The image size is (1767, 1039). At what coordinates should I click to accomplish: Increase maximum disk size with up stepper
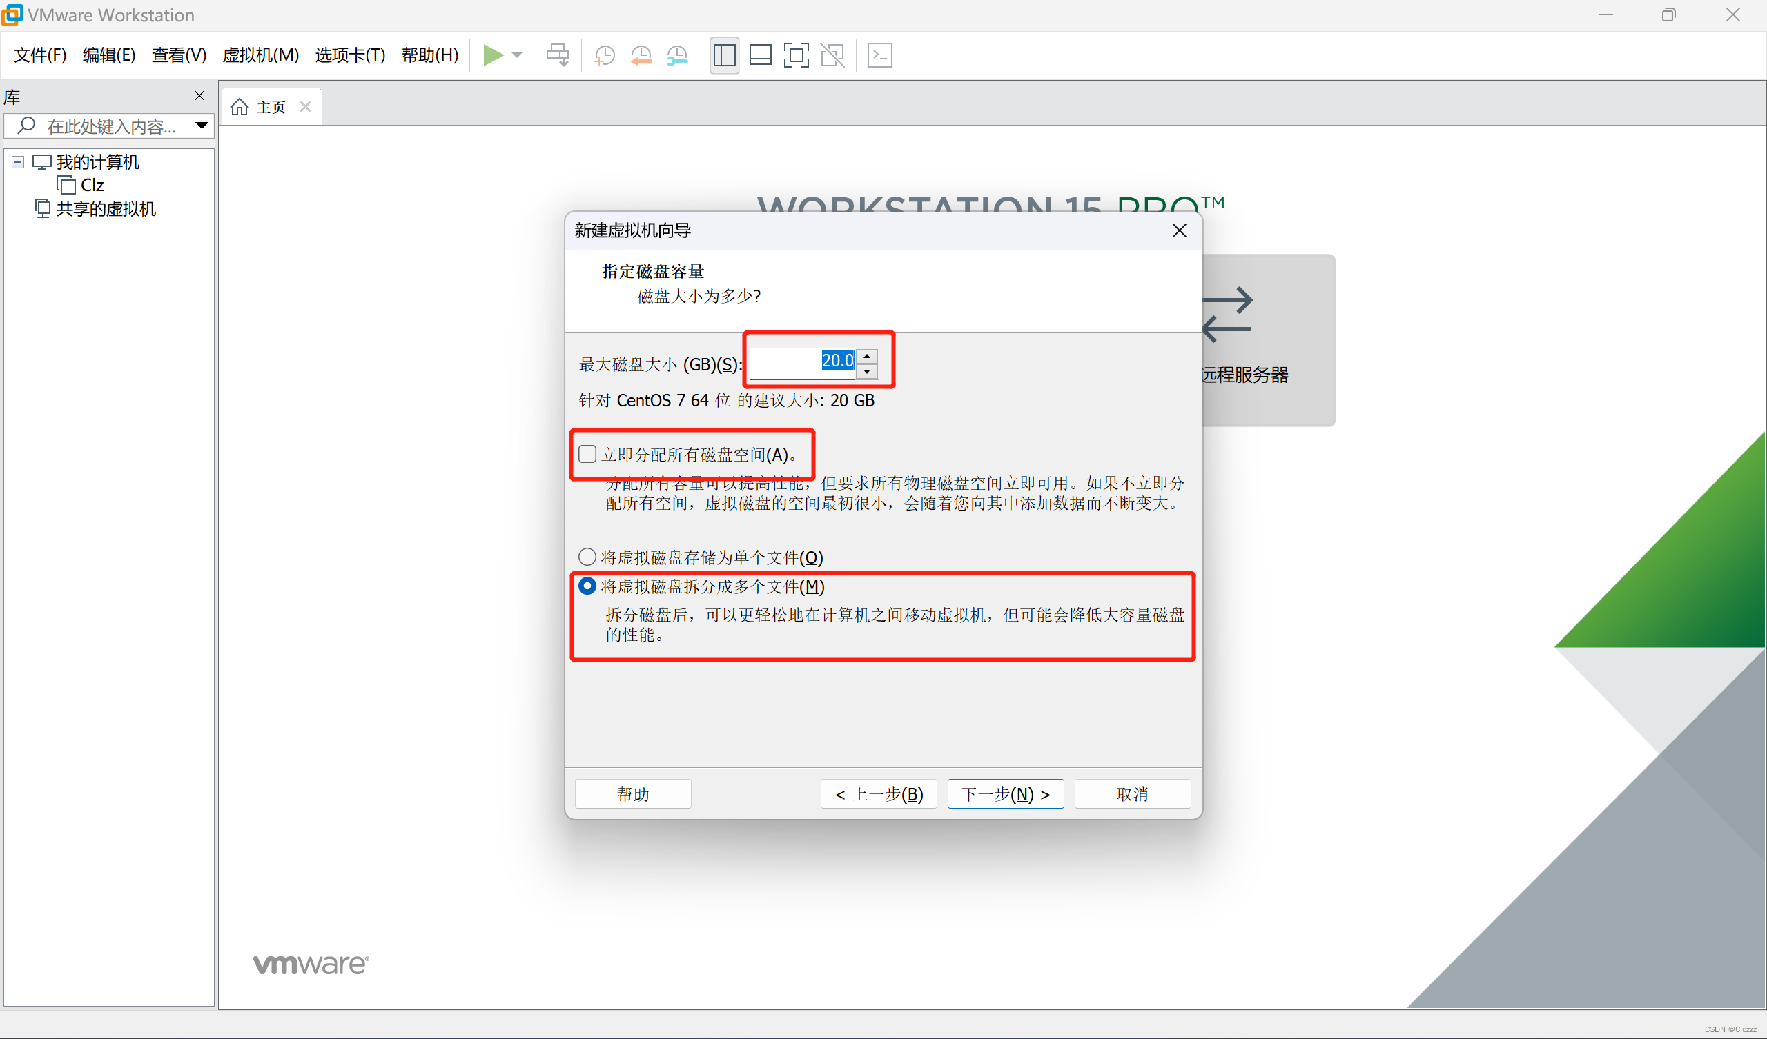pos(868,354)
